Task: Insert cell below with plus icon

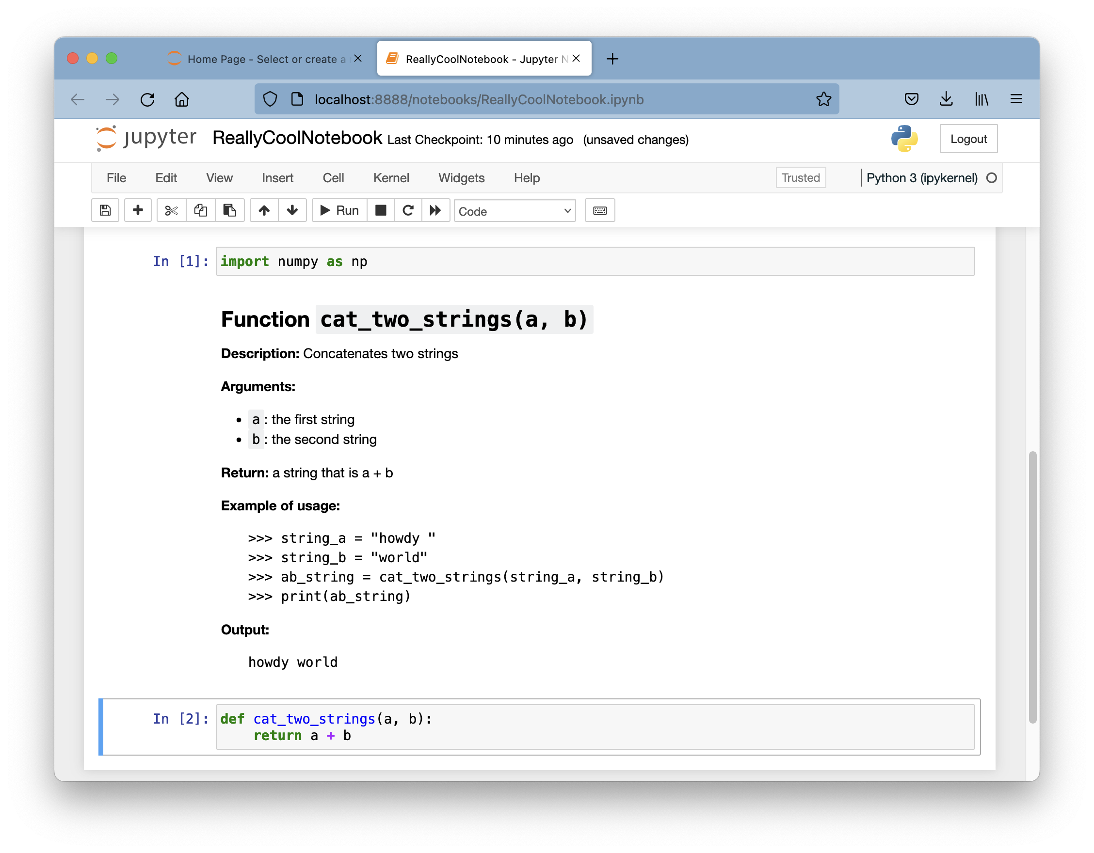Action: [138, 210]
